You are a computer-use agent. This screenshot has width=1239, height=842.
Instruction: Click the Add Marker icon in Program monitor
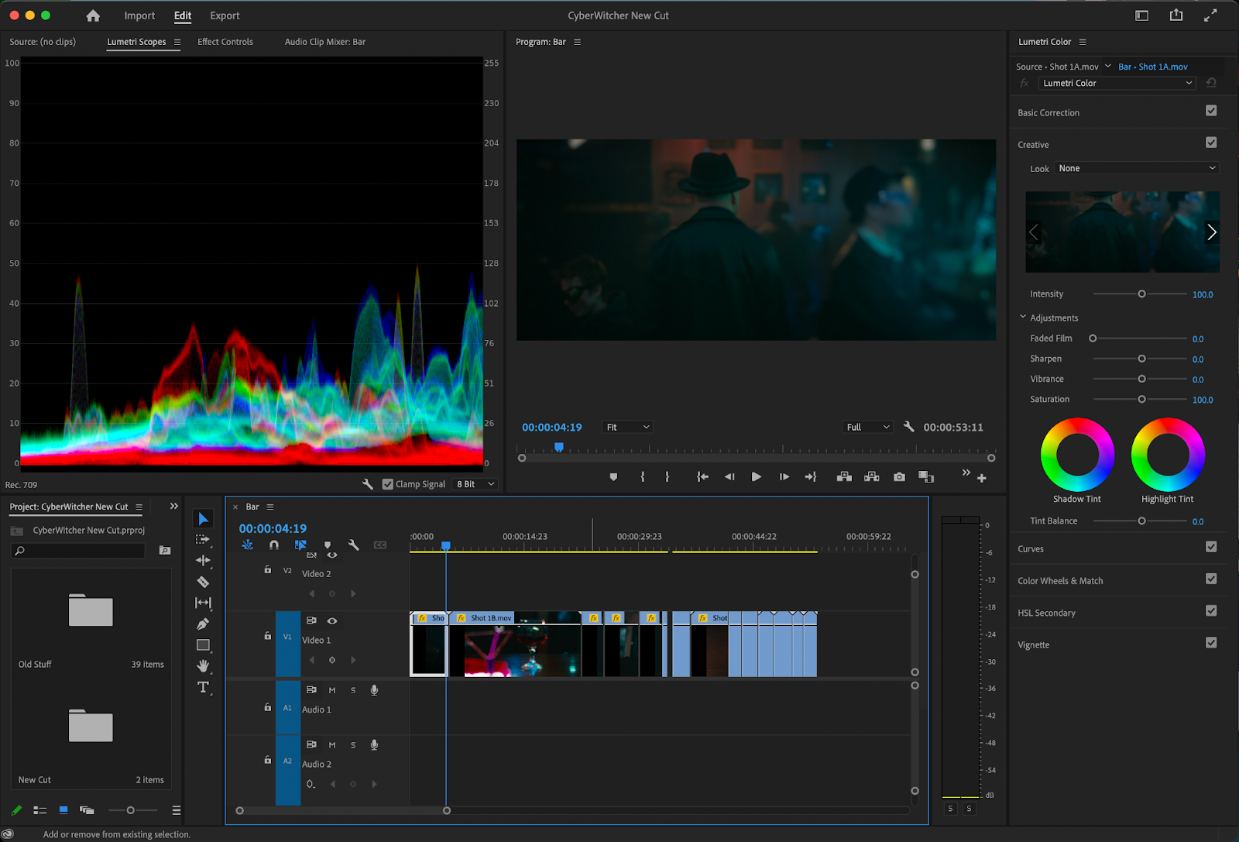[x=613, y=477]
